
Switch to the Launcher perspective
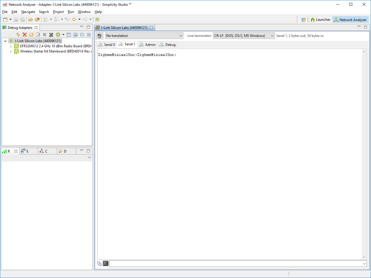320,20
